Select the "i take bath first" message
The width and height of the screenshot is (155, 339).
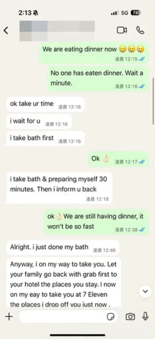coord(45,139)
